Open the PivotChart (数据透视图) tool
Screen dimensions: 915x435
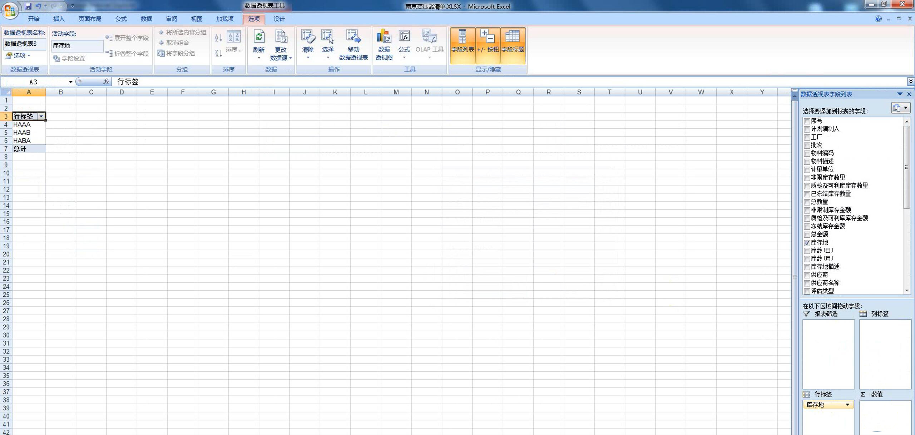(384, 38)
